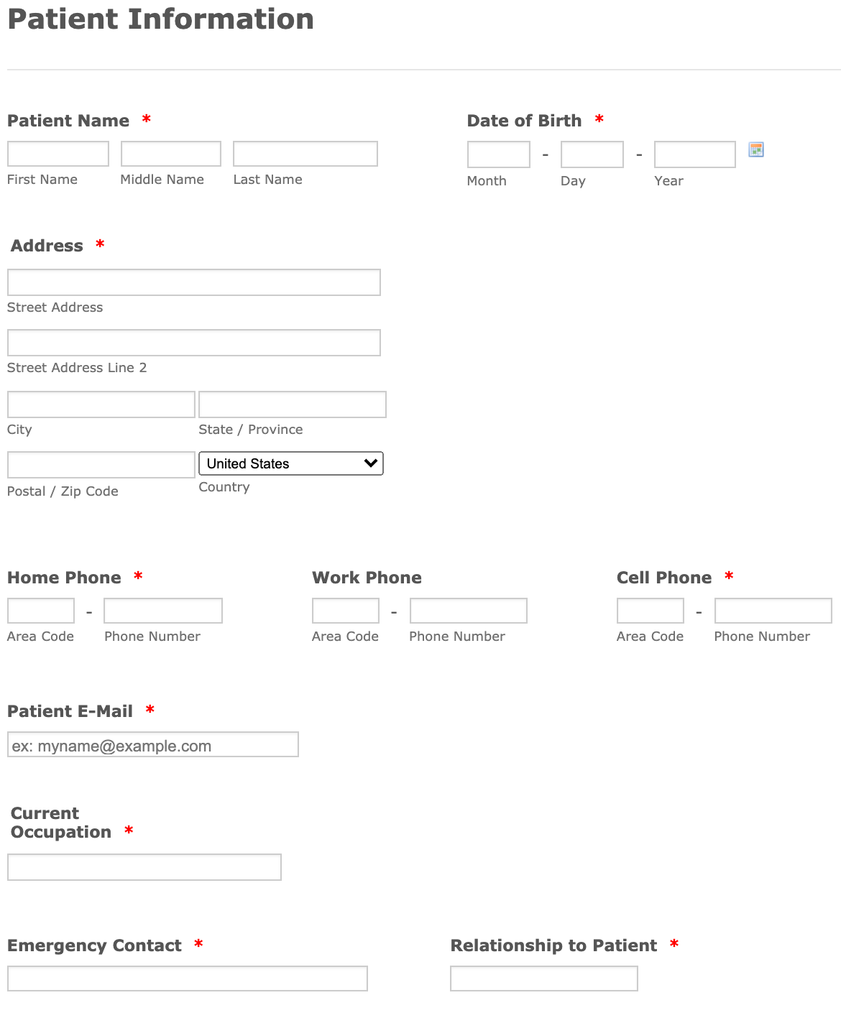Image resolution: width=841 pixels, height=1013 pixels.
Task: Expand the Country dropdown
Action: (290, 463)
